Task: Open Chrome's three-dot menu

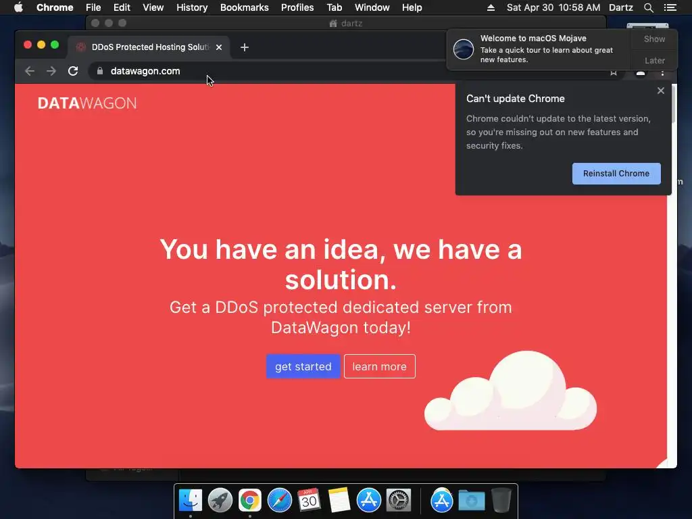Action: pos(662,73)
